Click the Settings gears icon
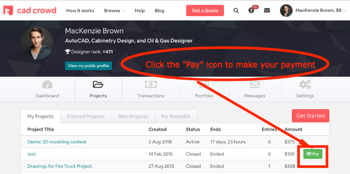350x174 pixels. [x=305, y=85]
